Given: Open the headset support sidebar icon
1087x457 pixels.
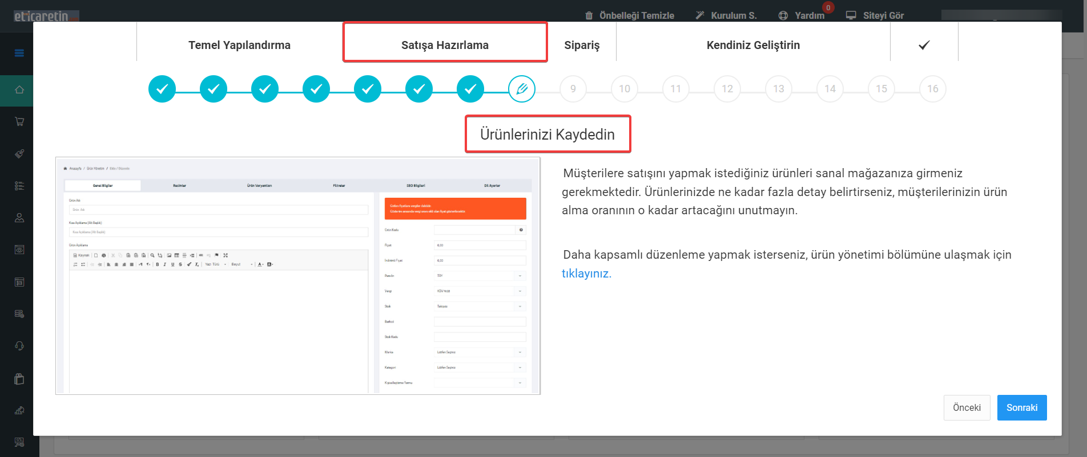Looking at the screenshot, I should pyautogui.click(x=19, y=346).
